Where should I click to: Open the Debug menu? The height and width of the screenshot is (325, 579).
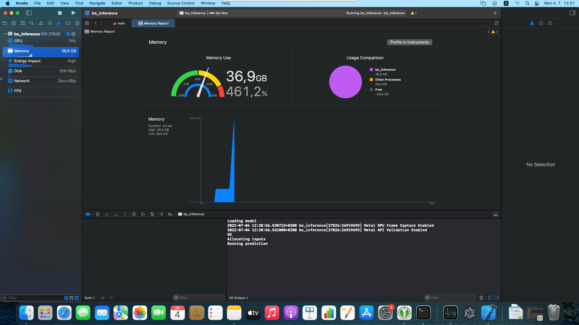tap(155, 3)
